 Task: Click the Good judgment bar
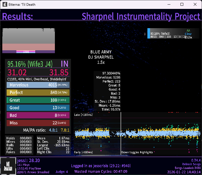[x=38, y=108]
